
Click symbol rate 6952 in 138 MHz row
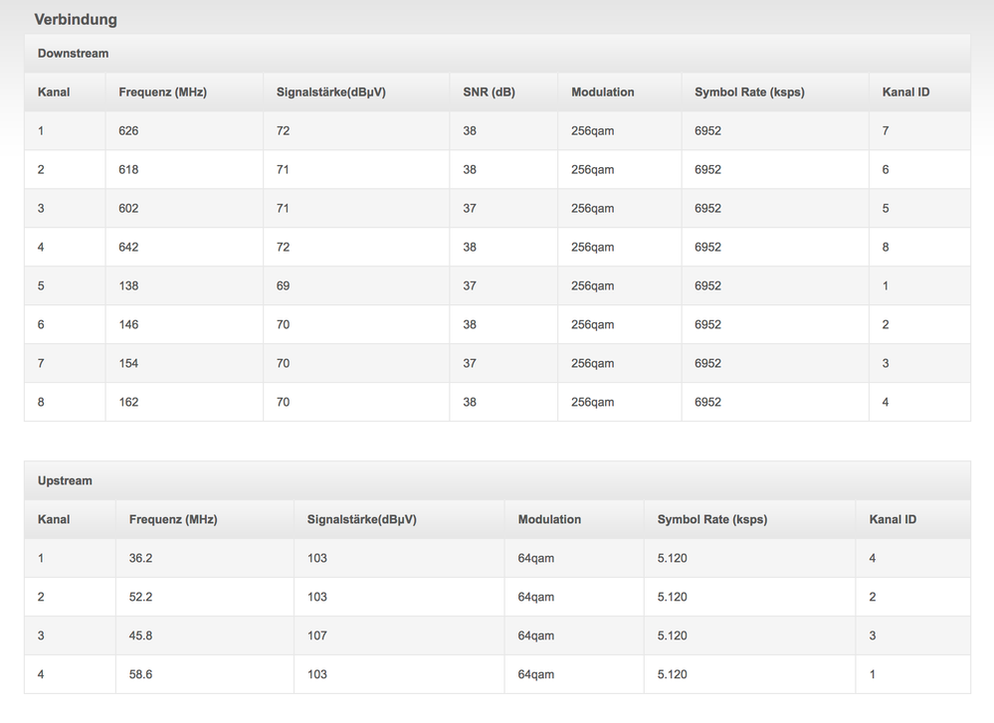pos(708,285)
